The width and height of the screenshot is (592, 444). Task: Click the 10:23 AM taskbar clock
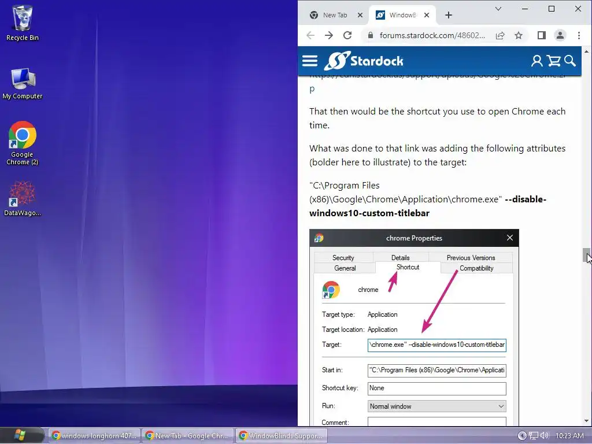[x=569, y=436]
